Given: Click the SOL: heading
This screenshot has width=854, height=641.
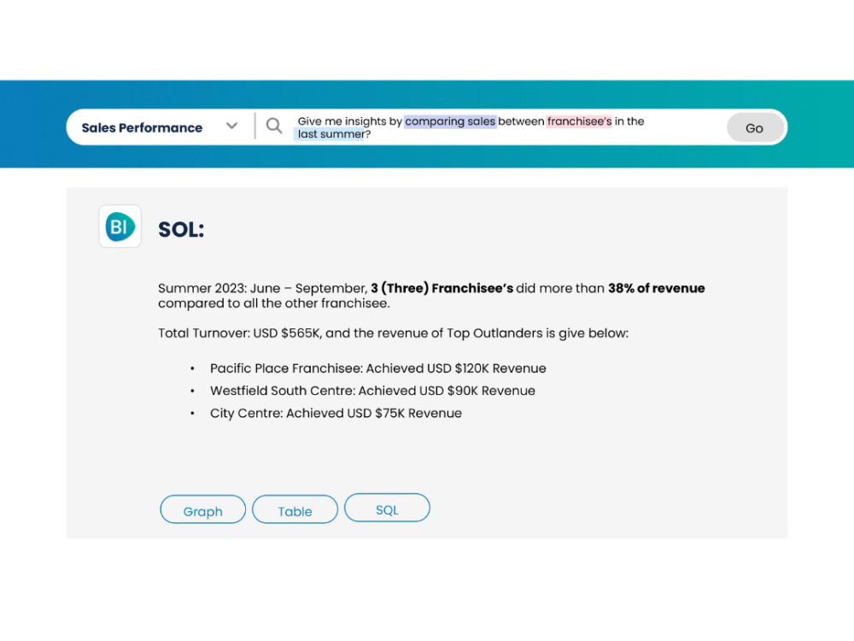Looking at the screenshot, I should (x=181, y=229).
